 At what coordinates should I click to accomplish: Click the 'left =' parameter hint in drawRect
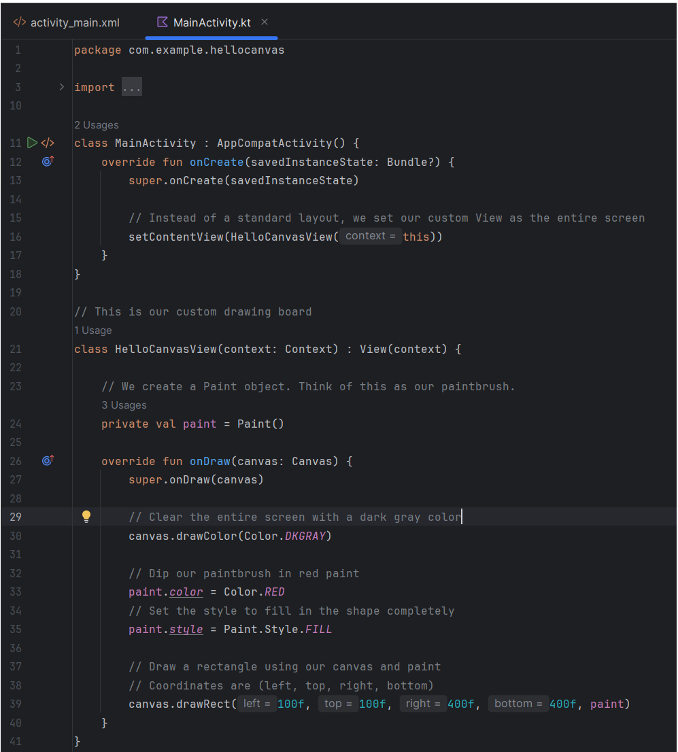pyautogui.click(x=256, y=704)
